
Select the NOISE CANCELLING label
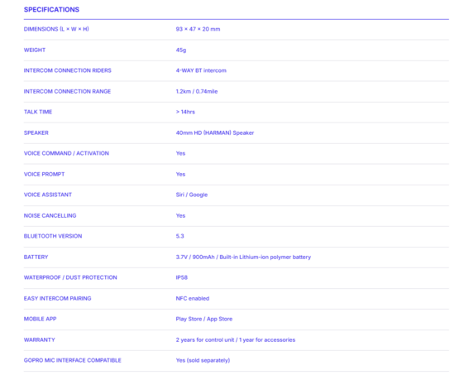50,215
